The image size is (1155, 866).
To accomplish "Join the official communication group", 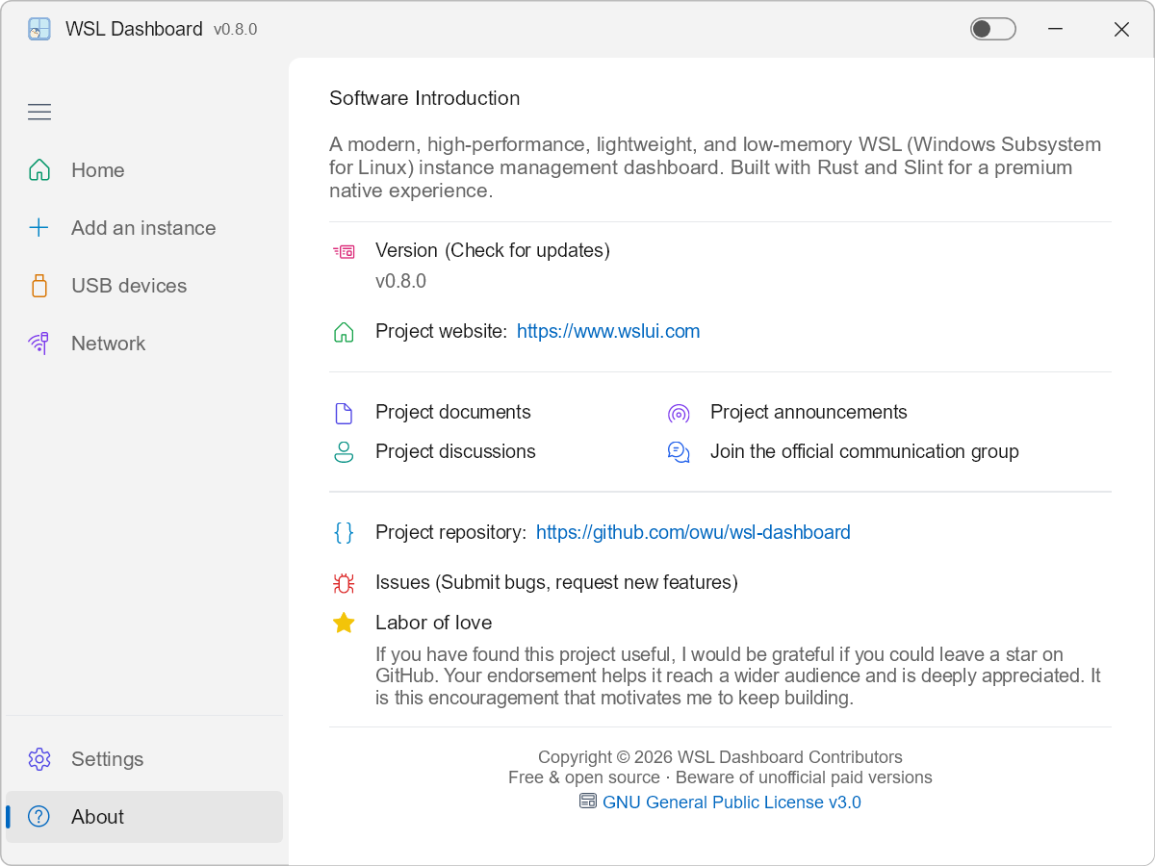I will coord(864,451).
